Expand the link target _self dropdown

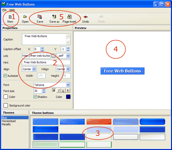tap(68, 56)
